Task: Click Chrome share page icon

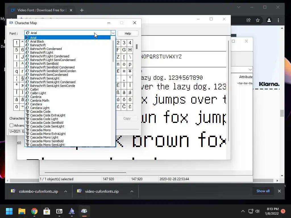Action: [x=248, y=20]
